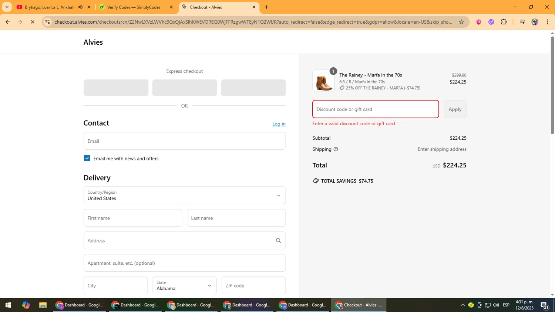Focus the First name field
Image resolution: width=555 pixels, height=312 pixels.
click(133, 218)
